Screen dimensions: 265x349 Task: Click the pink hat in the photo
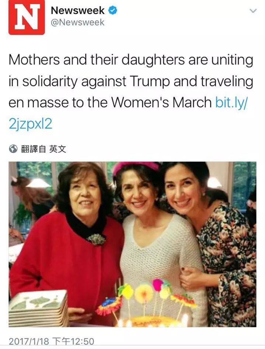click(136, 167)
